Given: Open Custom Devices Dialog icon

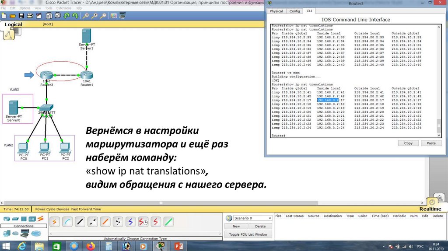Looking at the screenshot, I should pyautogui.click(x=122, y=16).
